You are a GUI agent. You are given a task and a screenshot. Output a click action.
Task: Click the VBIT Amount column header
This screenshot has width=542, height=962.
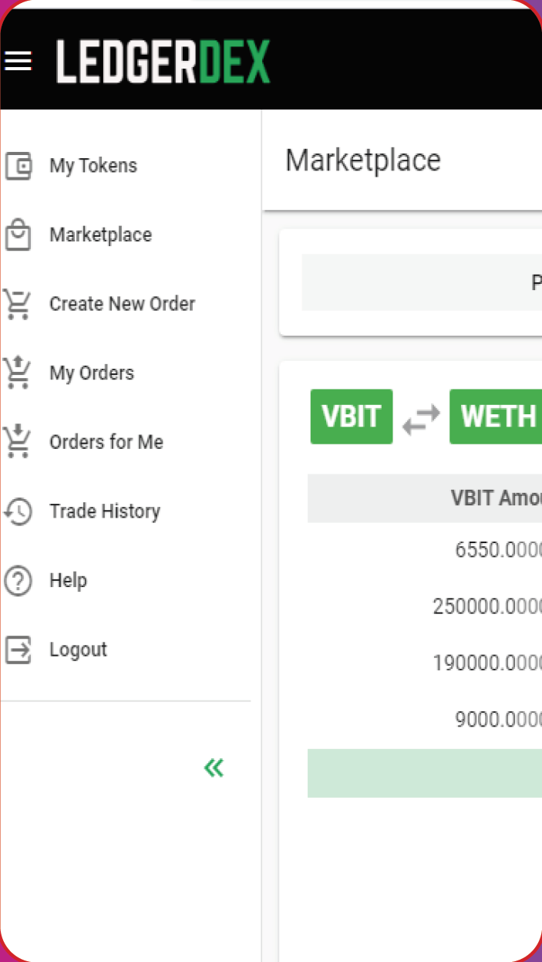[x=495, y=498]
